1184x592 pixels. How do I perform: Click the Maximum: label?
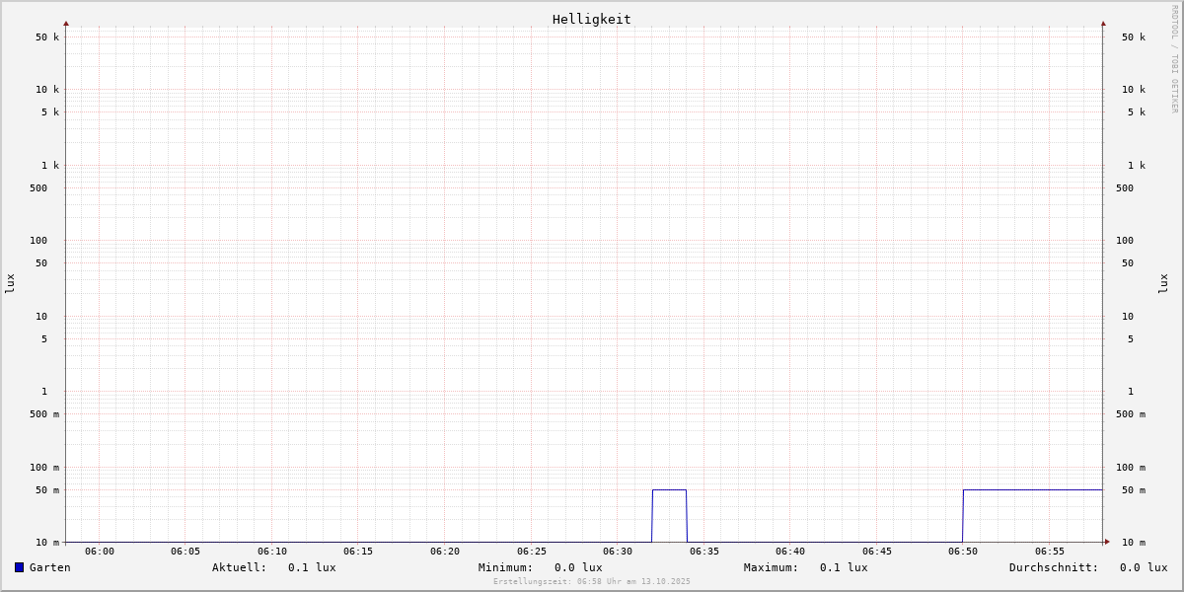(x=772, y=567)
